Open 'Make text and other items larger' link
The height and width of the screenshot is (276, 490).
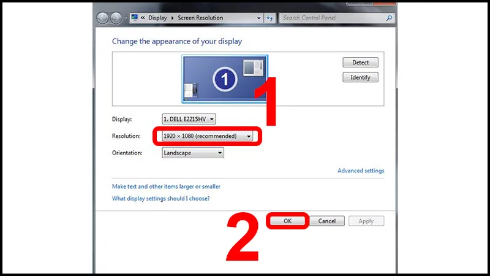pos(166,186)
